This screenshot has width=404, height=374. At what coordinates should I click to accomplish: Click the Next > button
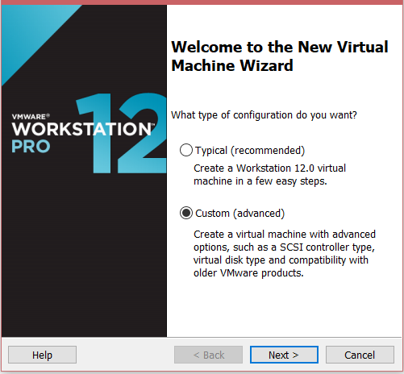[x=284, y=355]
